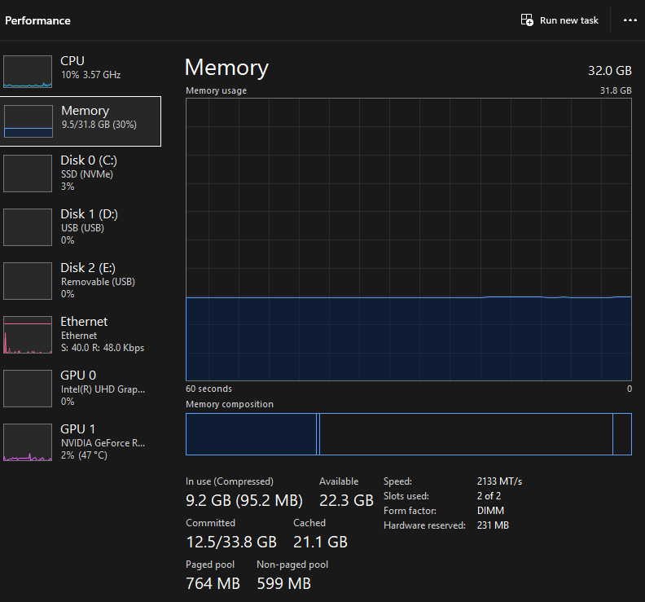The image size is (645, 602).
Task: Select the Memory mini graph thumbnail
Action: coord(29,121)
